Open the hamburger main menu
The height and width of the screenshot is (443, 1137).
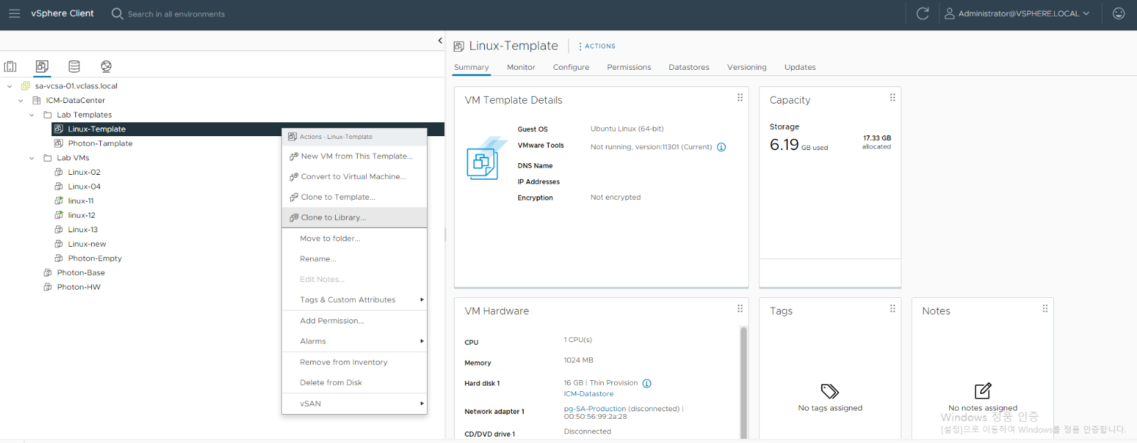coord(15,13)
